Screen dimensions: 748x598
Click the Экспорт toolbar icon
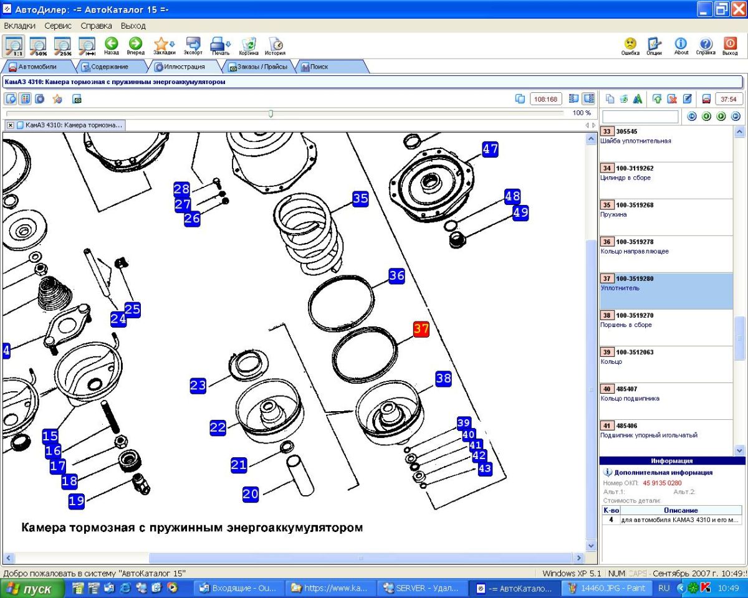193,45
